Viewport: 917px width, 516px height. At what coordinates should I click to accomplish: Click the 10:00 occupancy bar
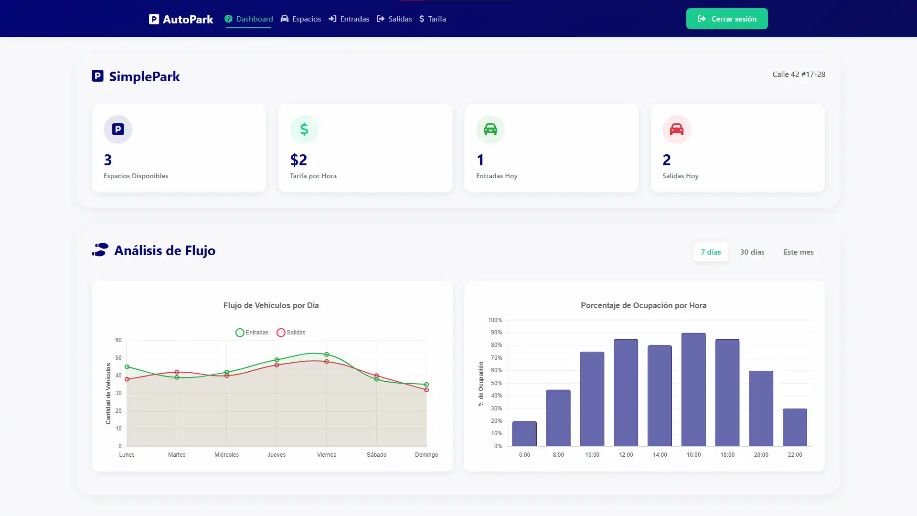coord(592,399)
